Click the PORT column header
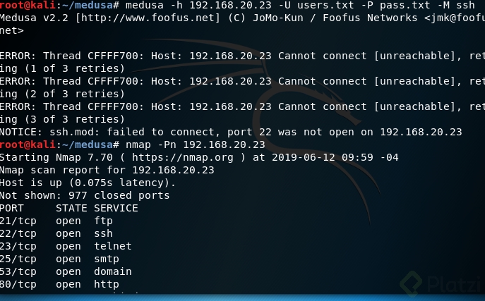Viewport: 485px width, 301px height. (13, 208)
